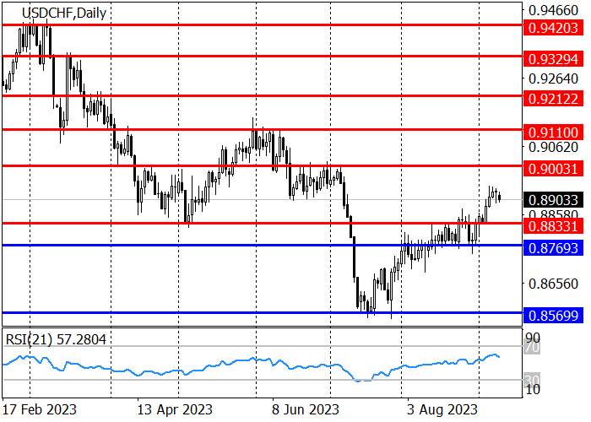Select the 0.93294 resistance level label

pyautogui.click(x=553, y=59)
